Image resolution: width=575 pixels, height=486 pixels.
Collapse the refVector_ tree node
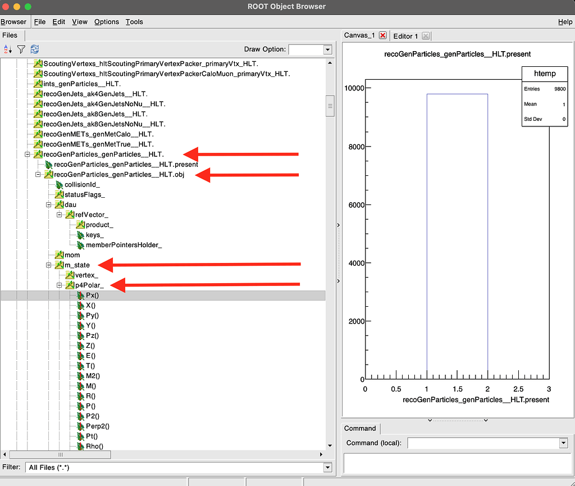[x=59, y=215]
